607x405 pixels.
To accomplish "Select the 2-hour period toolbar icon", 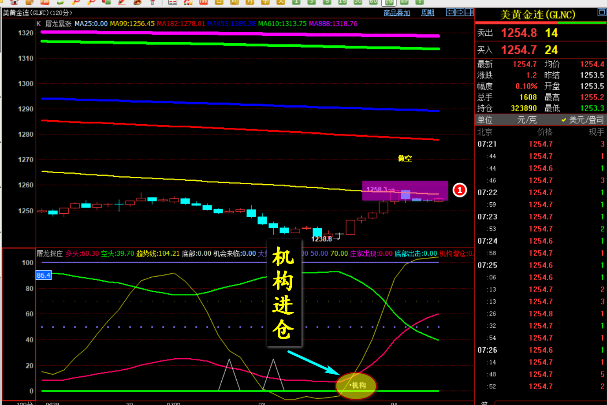I will coord(389,2).
